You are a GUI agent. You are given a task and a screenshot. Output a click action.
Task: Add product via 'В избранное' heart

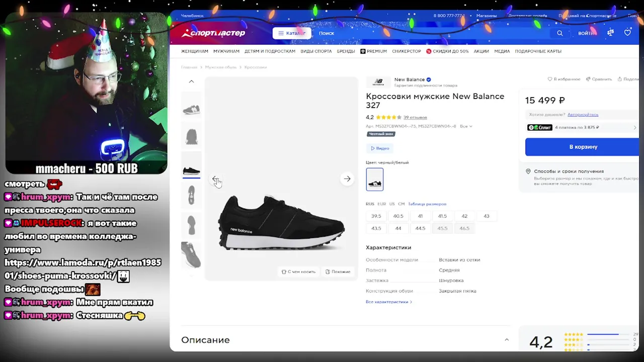[563, 79]
